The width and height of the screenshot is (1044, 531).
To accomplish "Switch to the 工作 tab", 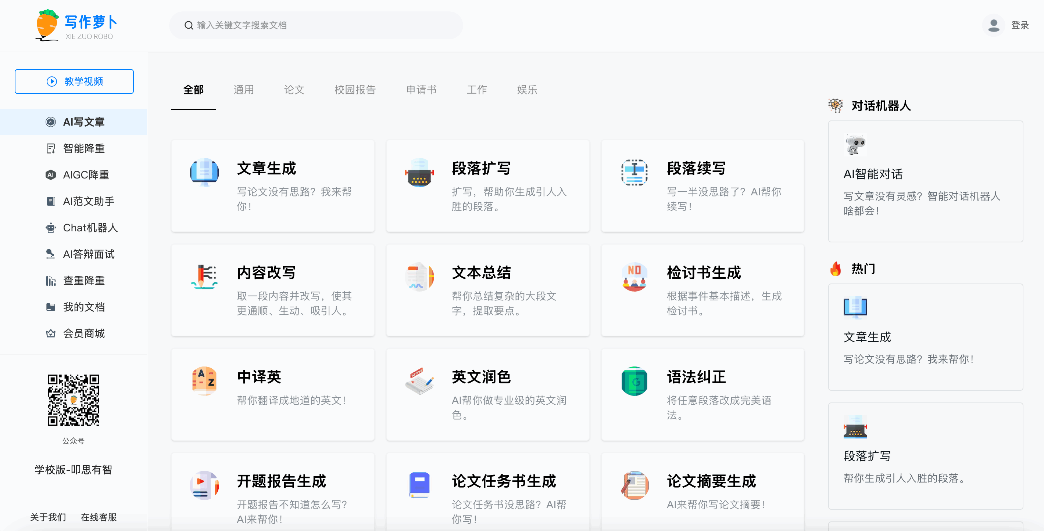I will 477,90.
